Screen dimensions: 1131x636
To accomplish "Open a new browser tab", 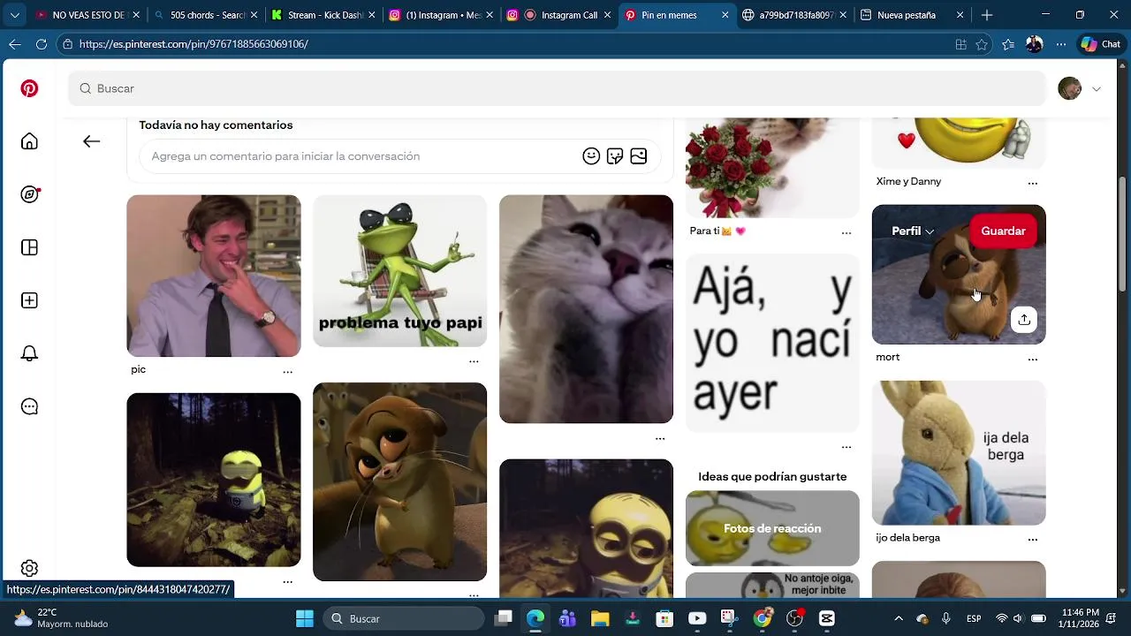I will [x=987, y=15].
